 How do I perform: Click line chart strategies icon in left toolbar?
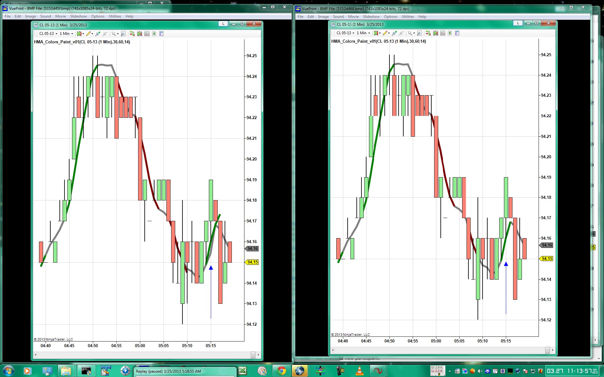(x=147, y=34)
